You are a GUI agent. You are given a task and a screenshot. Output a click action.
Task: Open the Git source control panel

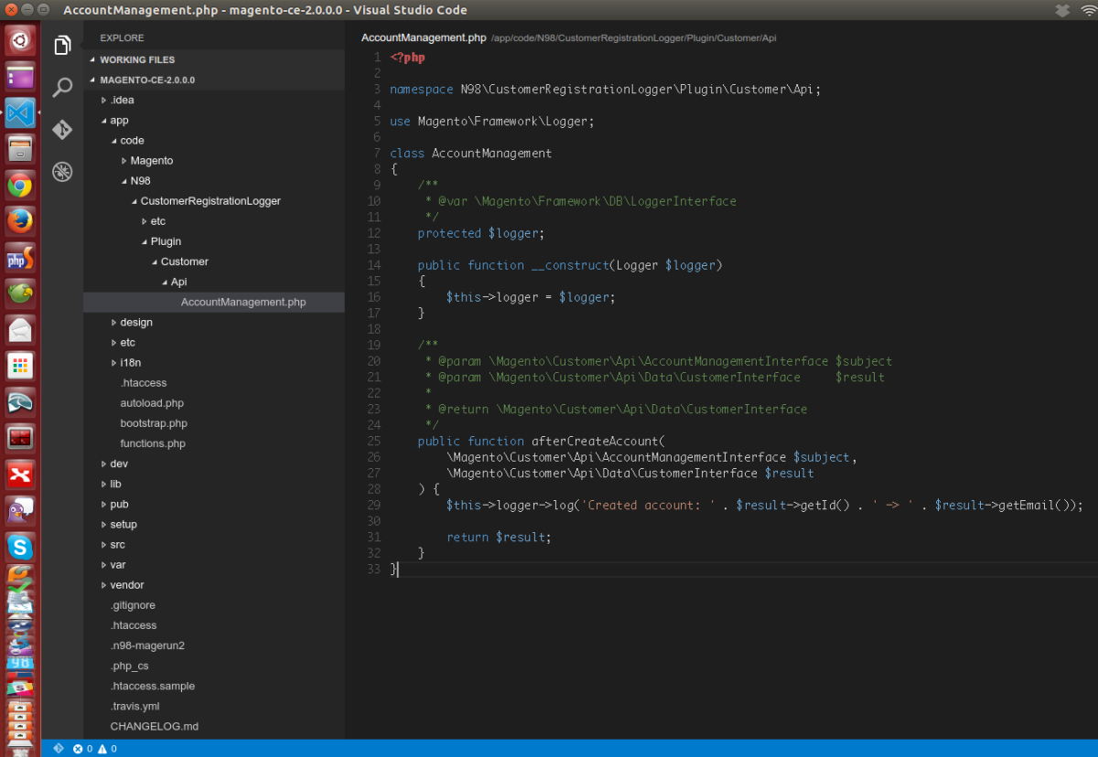click(x=61, y=130)
